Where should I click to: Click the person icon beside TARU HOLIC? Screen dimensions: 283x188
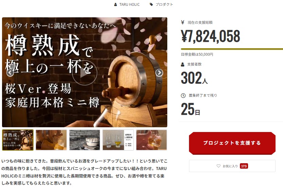[x=115, y=4]
